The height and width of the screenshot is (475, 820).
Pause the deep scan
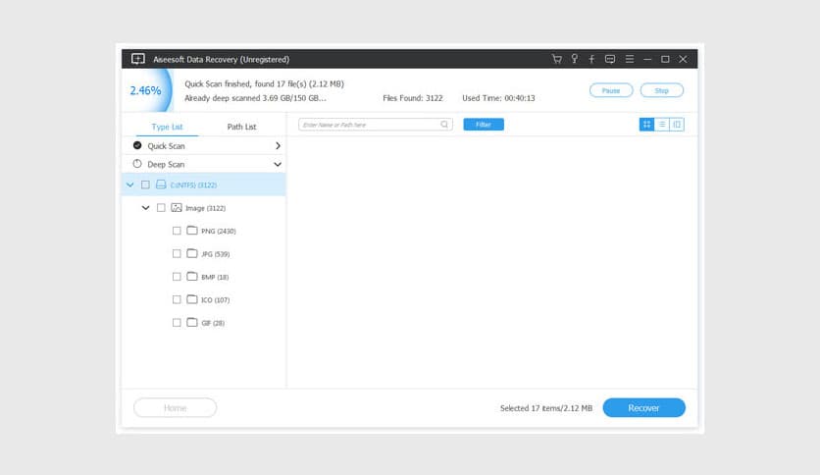(x=611, y=90)
